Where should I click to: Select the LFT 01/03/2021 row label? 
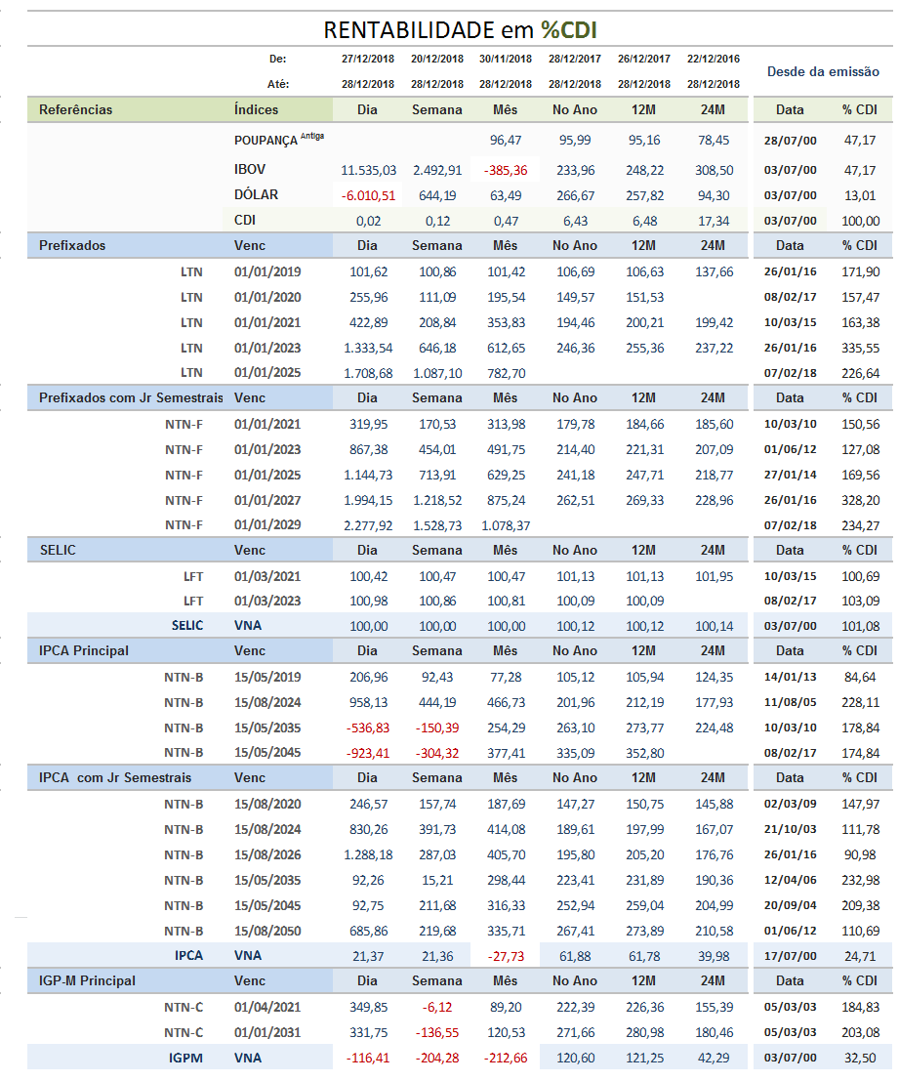(193, 576)
